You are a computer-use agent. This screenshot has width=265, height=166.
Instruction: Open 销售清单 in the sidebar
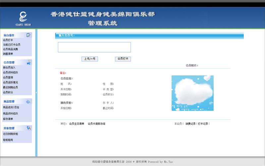(x=8, y=54)
